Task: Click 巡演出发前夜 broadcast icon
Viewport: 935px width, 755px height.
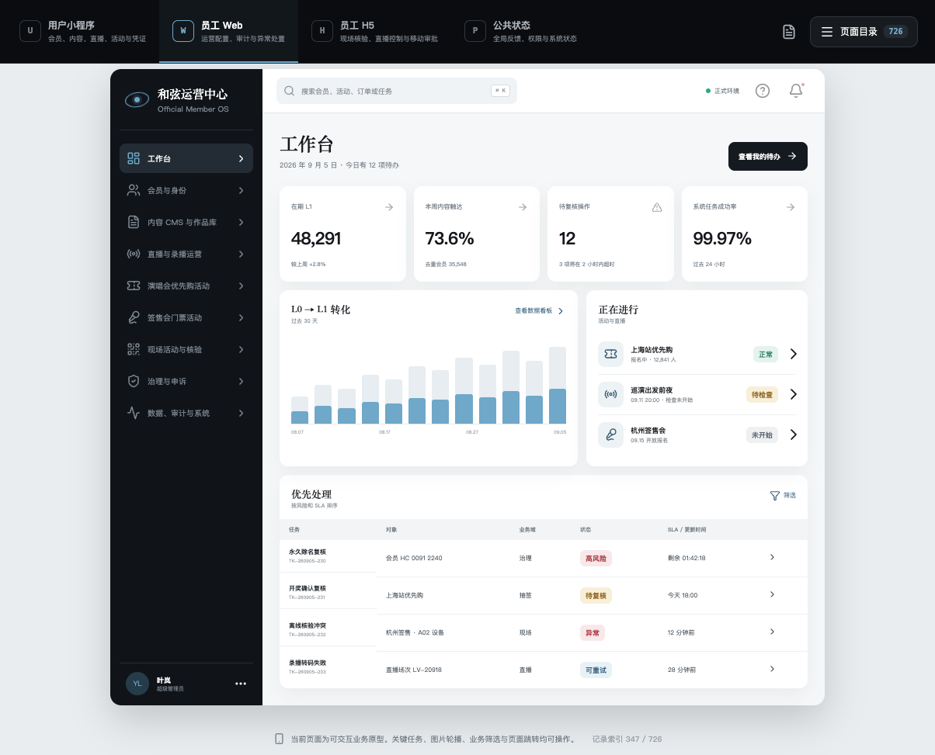Action: coord(611,394)
